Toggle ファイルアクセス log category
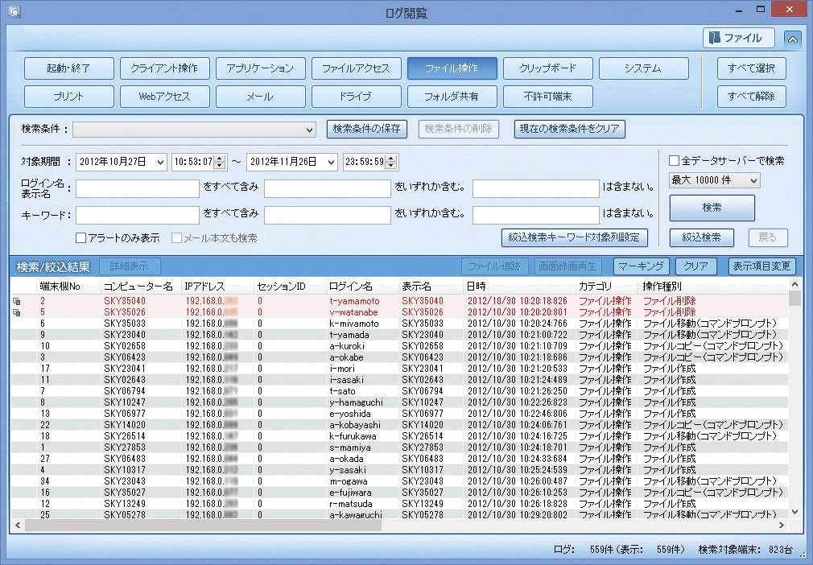Image resolution: width=813 pixels, height=565 pixels. [357, 68]
